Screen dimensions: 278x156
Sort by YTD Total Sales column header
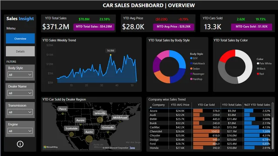coord(232,105)
